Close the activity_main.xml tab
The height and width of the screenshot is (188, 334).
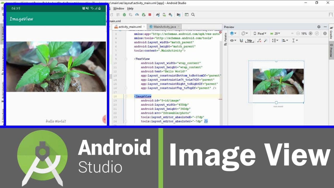[x=144, y=27]
